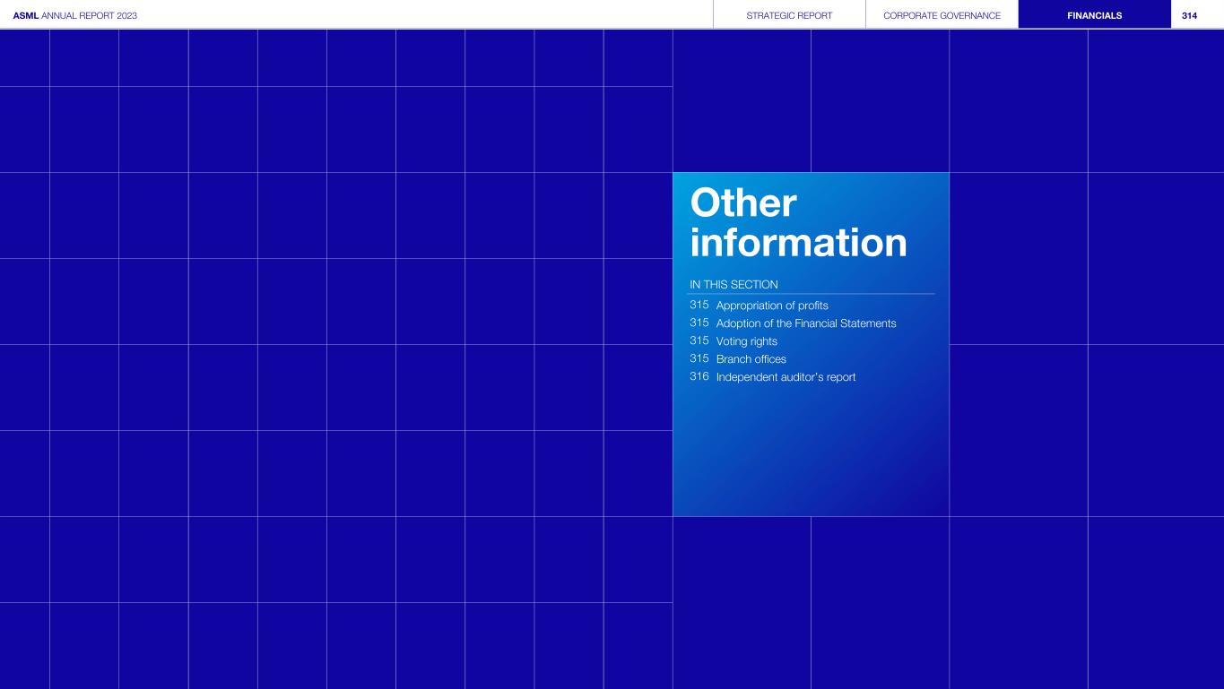
Task: Click the 315 beside Adoption of Financial Statements
Action: (x=699, y=323)
